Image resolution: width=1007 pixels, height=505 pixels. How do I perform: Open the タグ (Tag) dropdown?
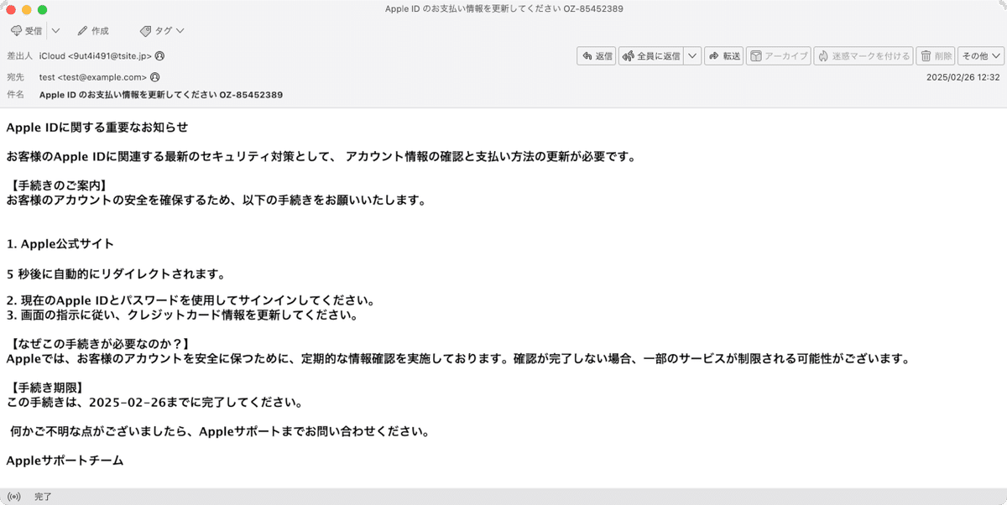tap(162, 31)
